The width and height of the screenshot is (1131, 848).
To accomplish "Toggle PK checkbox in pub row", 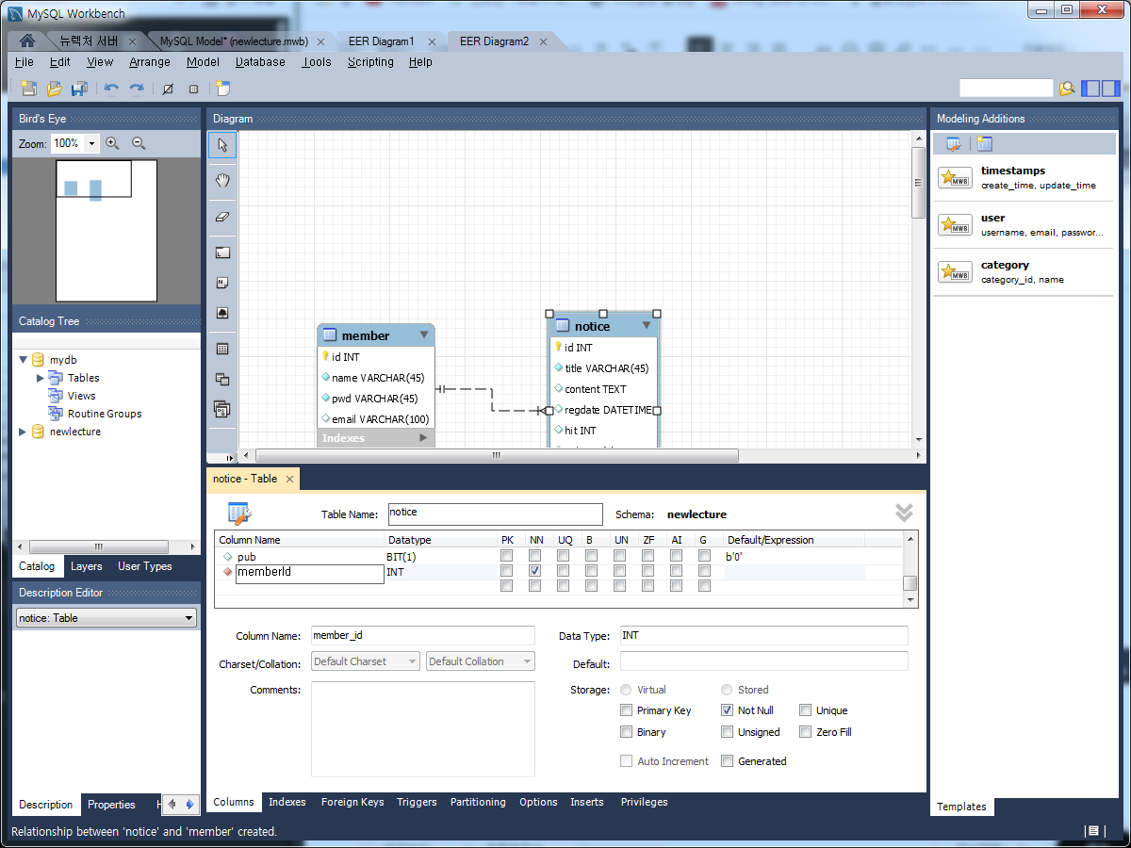I will [507, 557].
